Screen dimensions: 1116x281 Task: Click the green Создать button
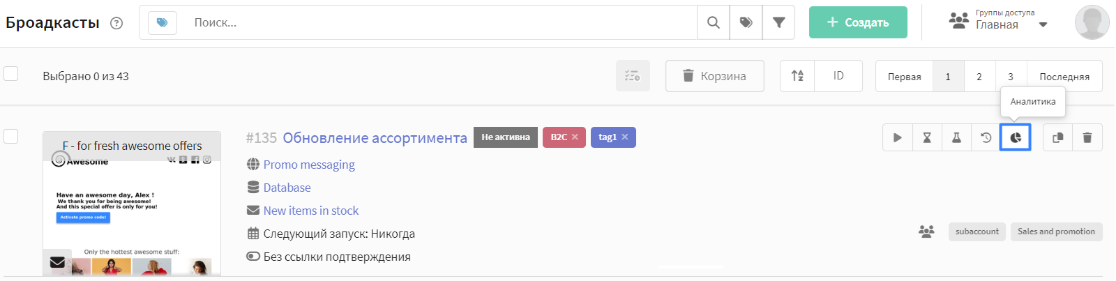(858, 22)
